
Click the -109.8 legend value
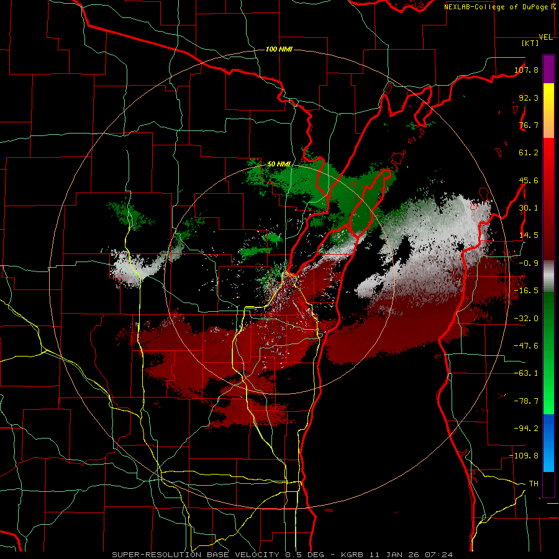tap(524, 456)
